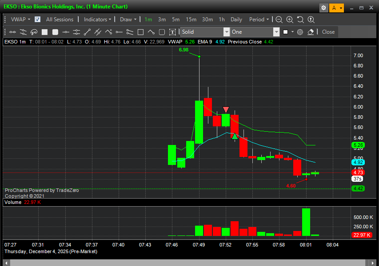Click the eraser icon to clear drawings

tap(311, 32)
